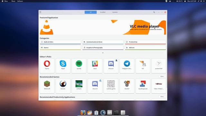Viewport: 206px width, 116px height.
Task: Open the volume speaker icon in panel
Action: click(201, 1)
